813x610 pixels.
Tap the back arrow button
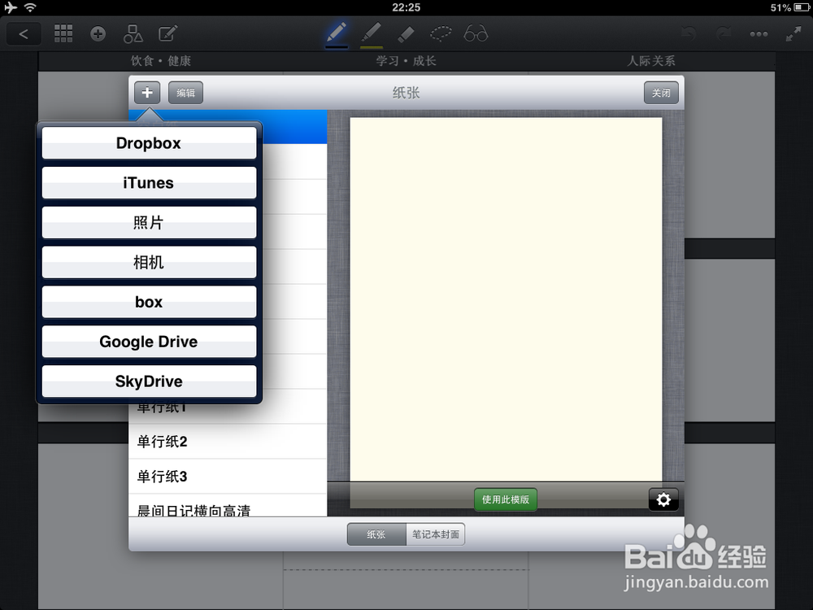click(24, 34)
